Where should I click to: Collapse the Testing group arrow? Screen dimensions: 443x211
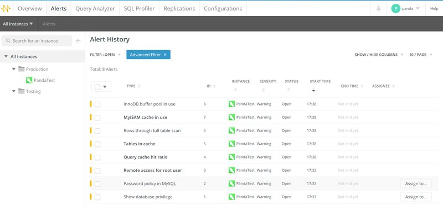point(13,91)
